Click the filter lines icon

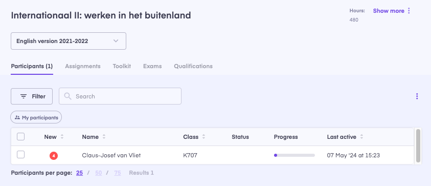24,96
